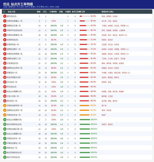Image resolution: width=154 pixels, height=162 pixels.
Task: Click the 89.3% rate text in row 19
Action: click(93, 101)
